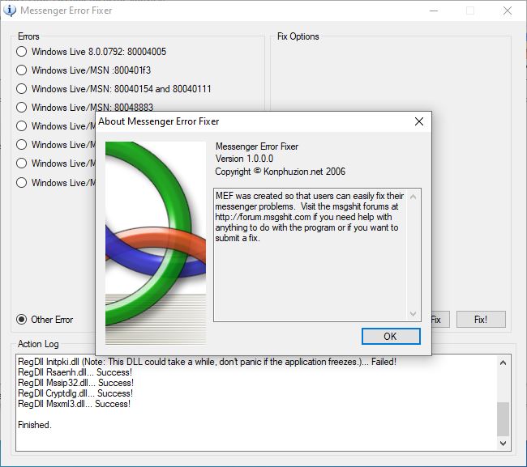Click the 'RegDll Cryptdlg.dll... Success!' log line

pyautogui.click(x=75, y=393)
